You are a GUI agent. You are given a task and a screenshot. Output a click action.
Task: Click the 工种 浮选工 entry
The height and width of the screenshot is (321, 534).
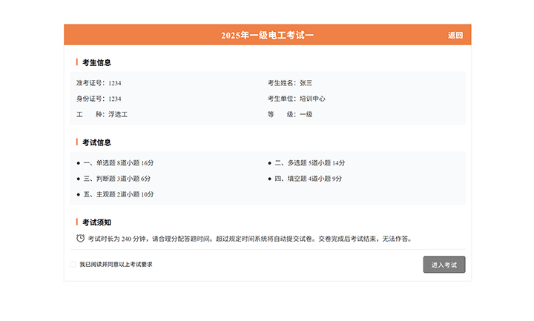(x=102, y=115)
